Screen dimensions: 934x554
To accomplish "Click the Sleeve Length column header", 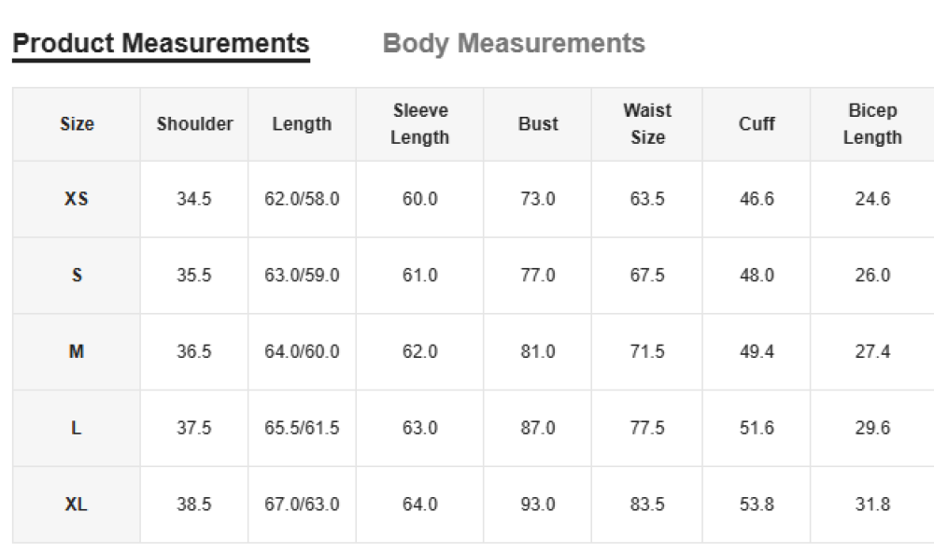I will click(419, 124).
